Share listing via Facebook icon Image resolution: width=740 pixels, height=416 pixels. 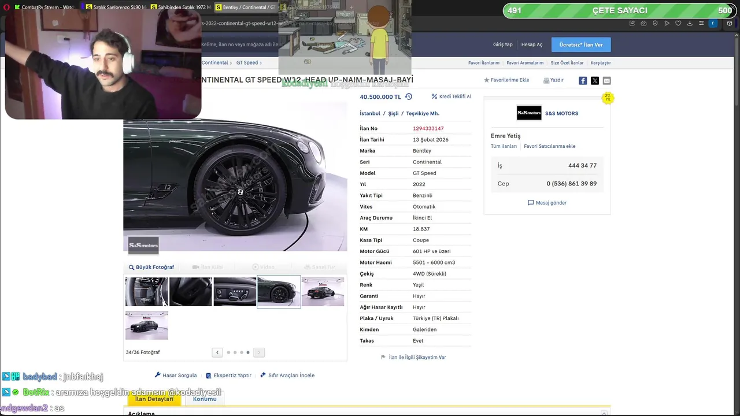tap(583, 80)
